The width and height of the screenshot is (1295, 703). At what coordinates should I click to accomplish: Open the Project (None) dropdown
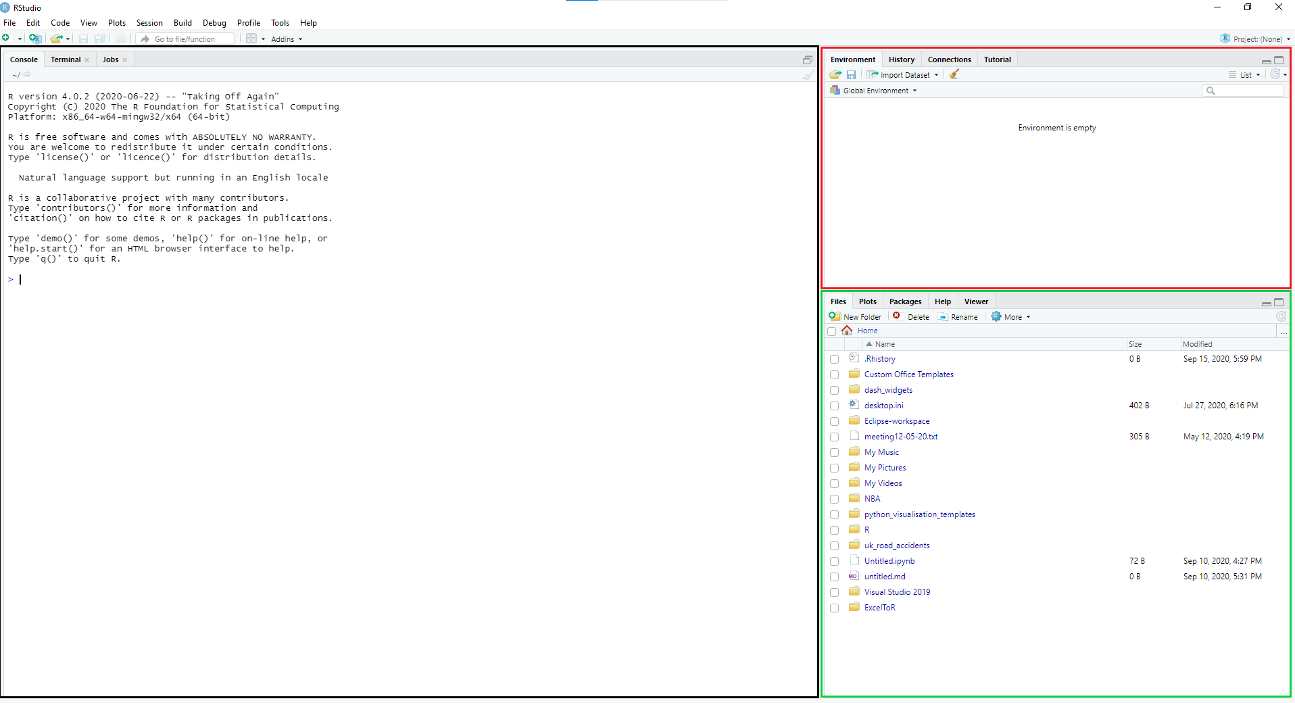pyautogui.click(x=1255, y=39)
